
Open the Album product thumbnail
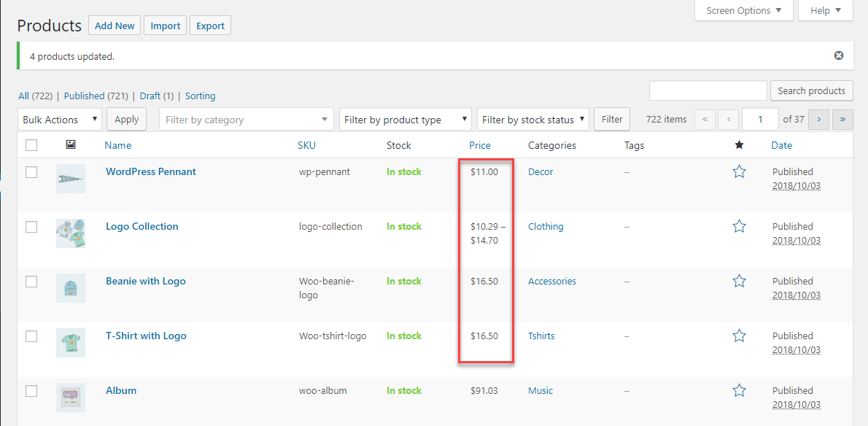coord(70,398)
